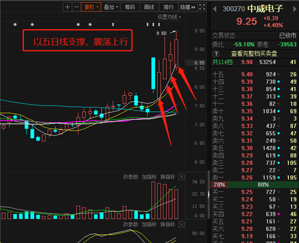Image resolution: width=299 pixels, height=243 pixels.
Task: Toggle the 隐藏 panel button
Action: coord(188,7)
